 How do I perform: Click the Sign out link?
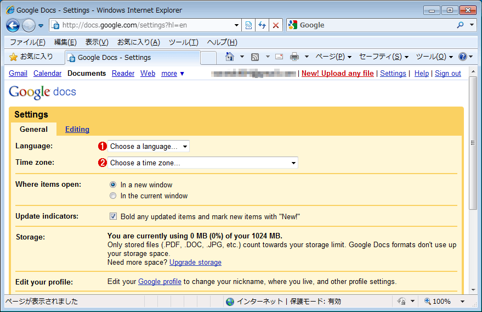pyautogui.click(x=448, y=73)
